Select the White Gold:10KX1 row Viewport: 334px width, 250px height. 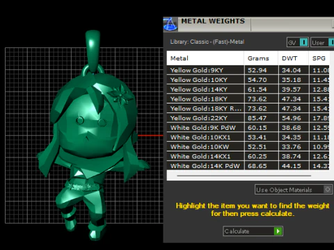tap(248, 137)
